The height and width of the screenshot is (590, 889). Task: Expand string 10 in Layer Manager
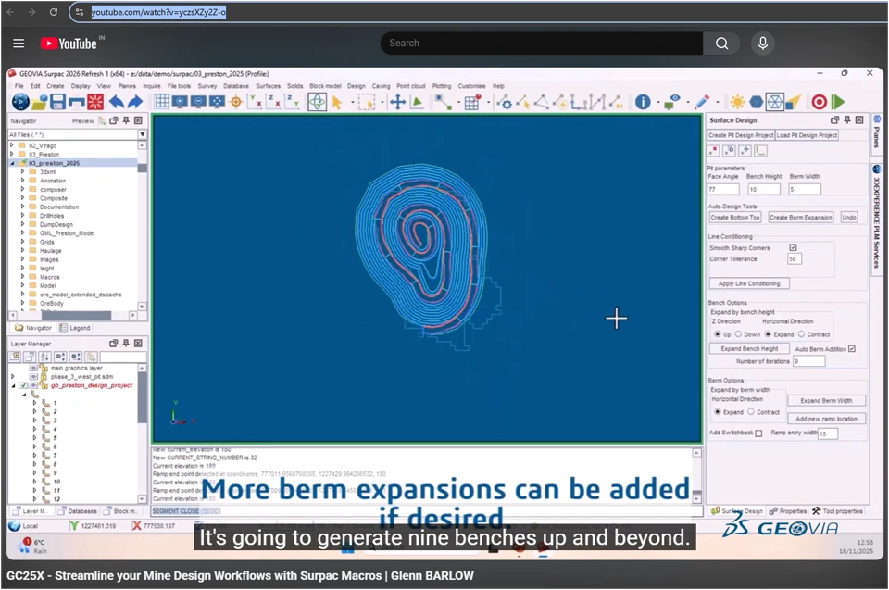pyautogui.click(x=34, y=481)
